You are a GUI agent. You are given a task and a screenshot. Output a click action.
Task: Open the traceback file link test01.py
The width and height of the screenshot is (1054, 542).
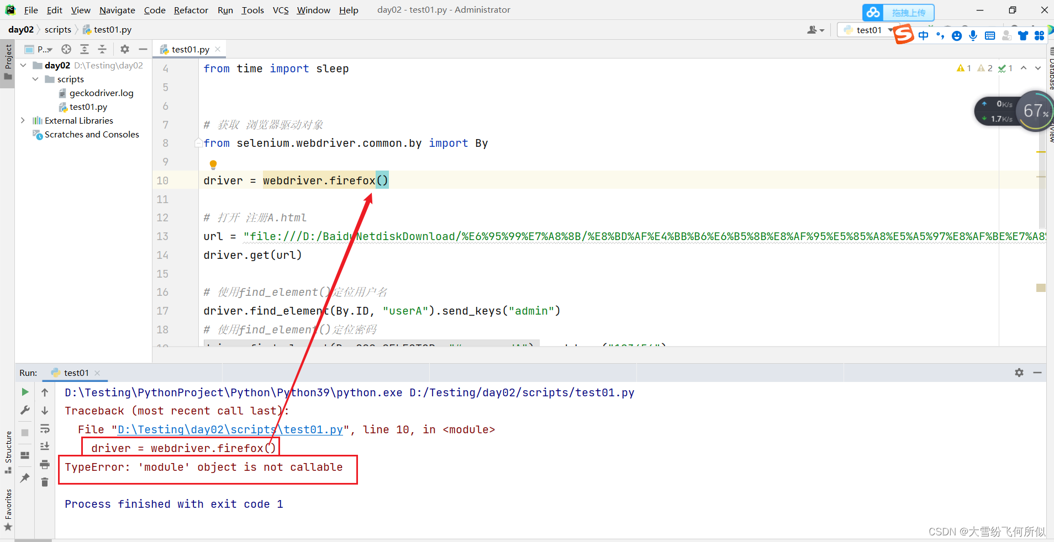click(x=230, y=429)
